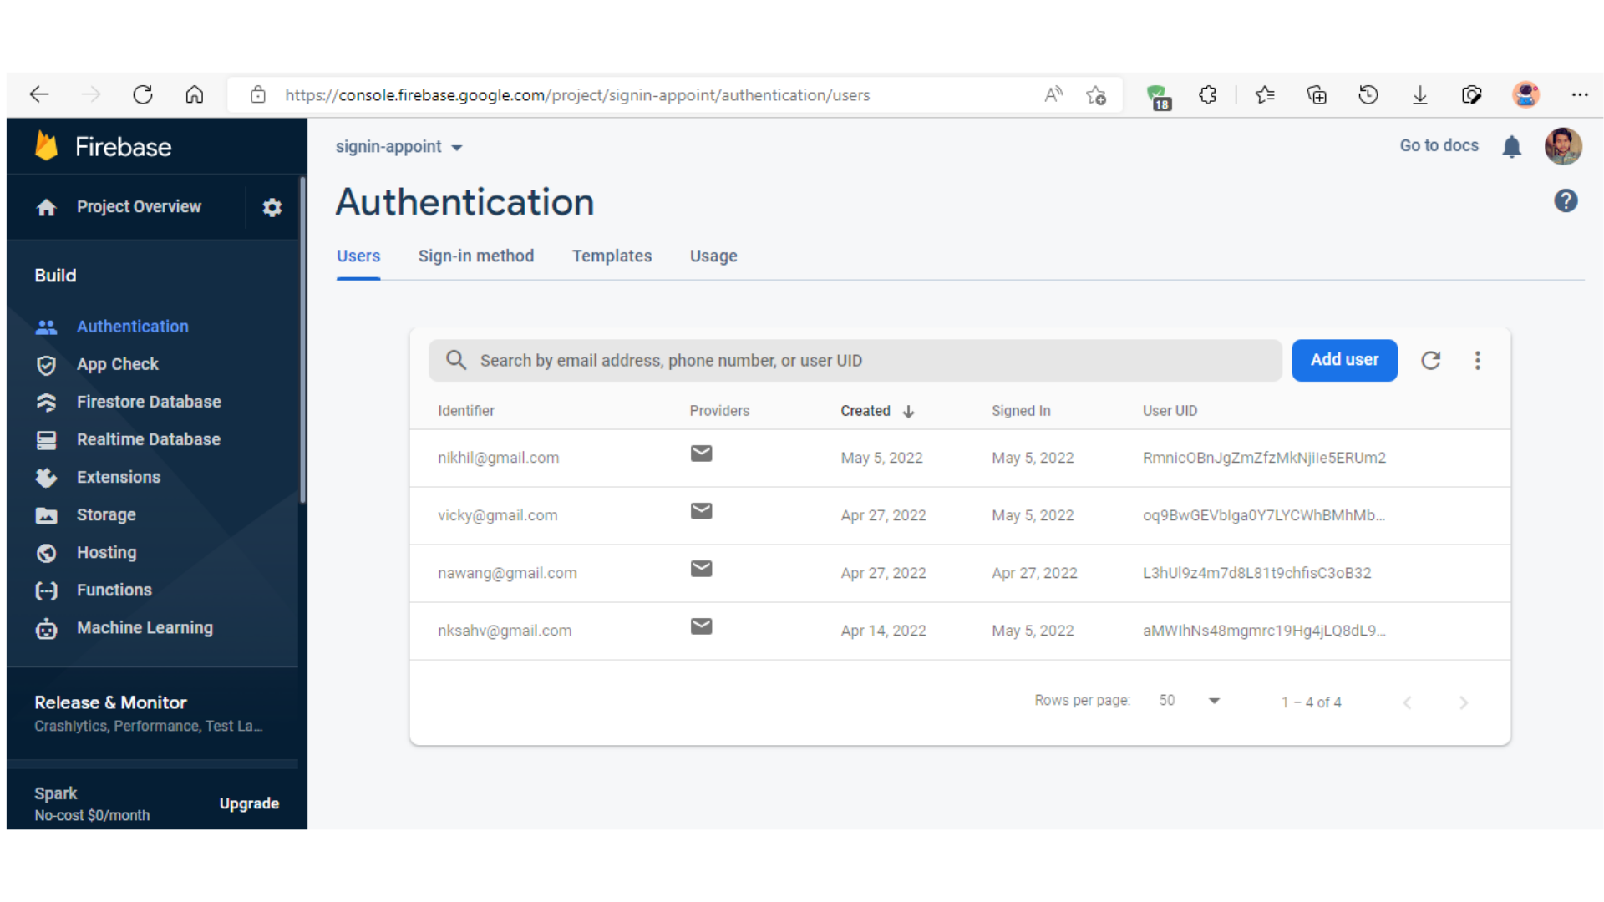Select Machine Learning in Build section

145,627
